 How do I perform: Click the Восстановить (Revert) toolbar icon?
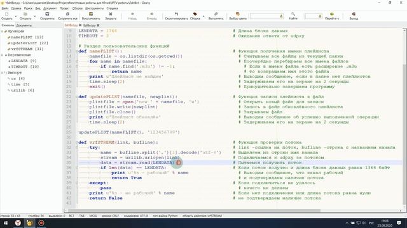point(91,14)
